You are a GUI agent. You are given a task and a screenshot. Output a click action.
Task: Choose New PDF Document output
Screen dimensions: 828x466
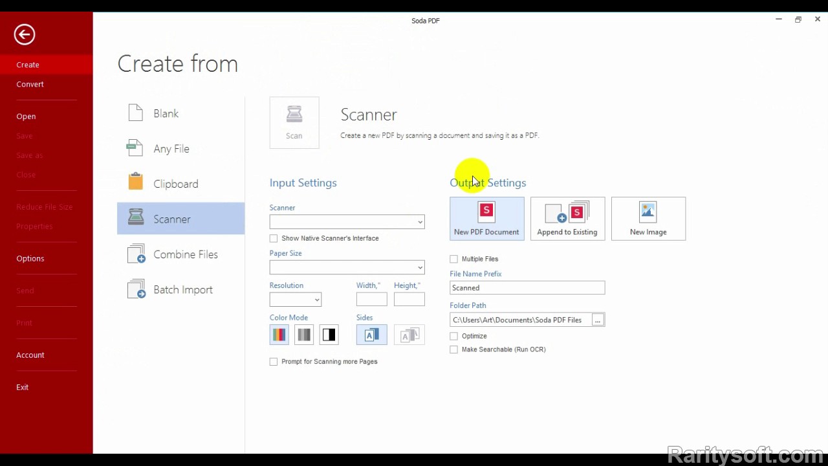(x=487, y=219)
